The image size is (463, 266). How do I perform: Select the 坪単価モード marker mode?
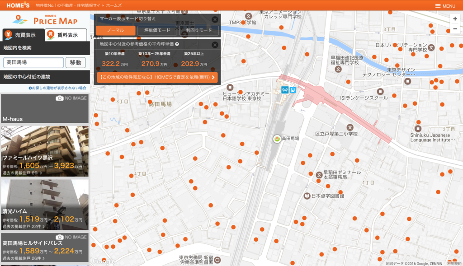click(157, 30)
